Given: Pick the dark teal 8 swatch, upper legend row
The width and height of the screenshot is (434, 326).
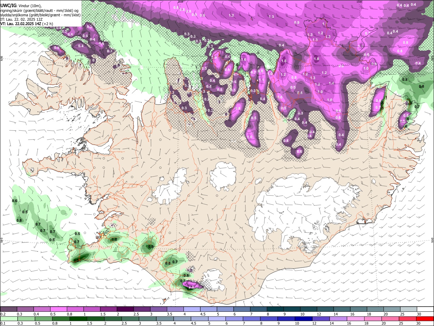Looking at the screenshot, I should (275, 309).
